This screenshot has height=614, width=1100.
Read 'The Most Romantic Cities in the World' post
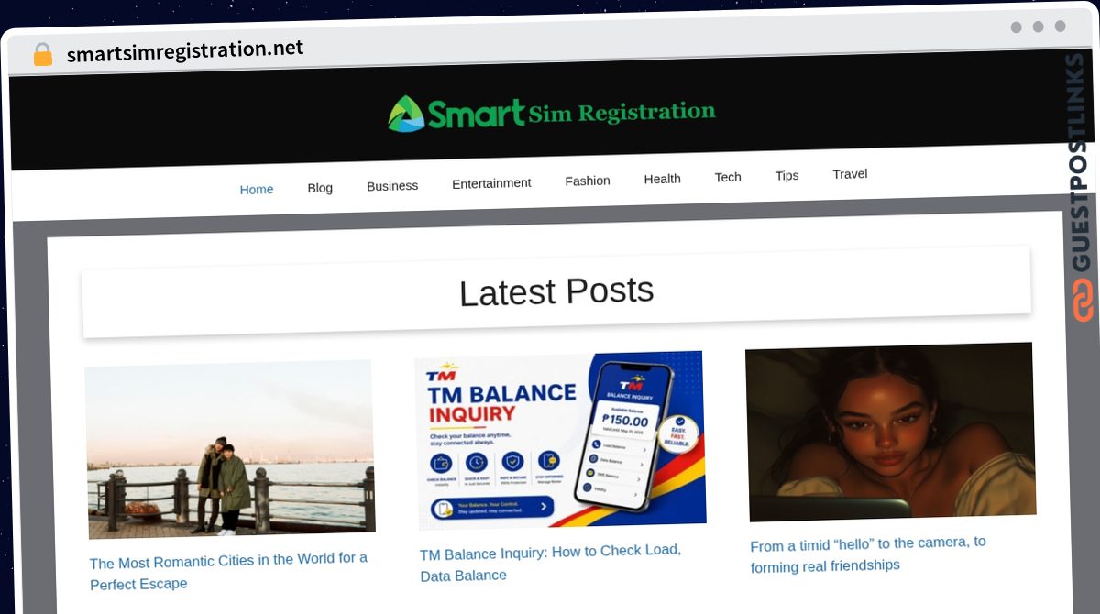229,571
